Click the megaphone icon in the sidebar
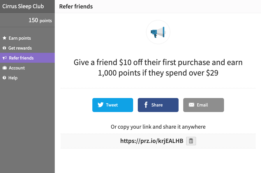The width and height of the screenshot is (261, 173). [x=5, y=58]
